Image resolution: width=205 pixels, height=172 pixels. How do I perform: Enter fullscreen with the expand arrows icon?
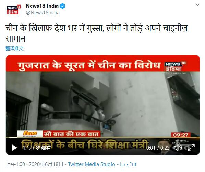(x=192, y=148)
